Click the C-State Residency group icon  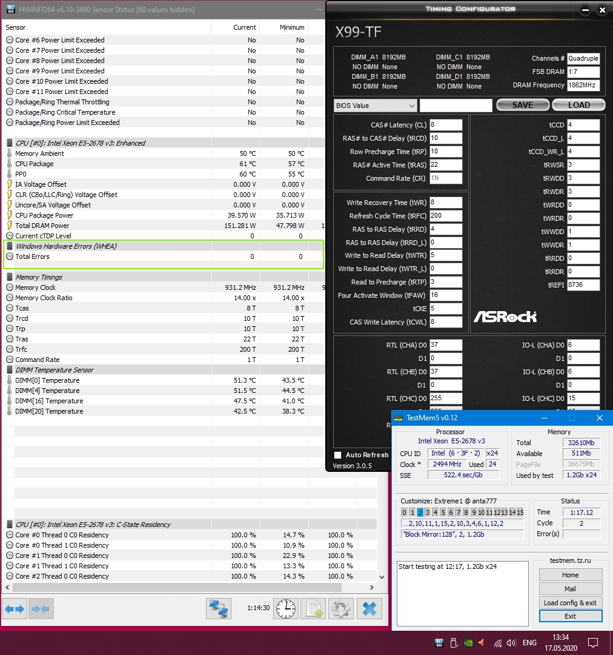point(10,524)
